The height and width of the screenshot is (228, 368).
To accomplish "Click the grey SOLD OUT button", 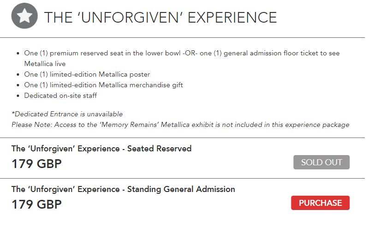I will pos(321,162).
